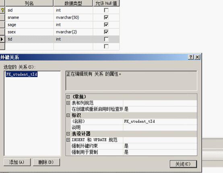223x173 pixels.
Task: Click the primary key icon beside sid
Action: (2, 10)
